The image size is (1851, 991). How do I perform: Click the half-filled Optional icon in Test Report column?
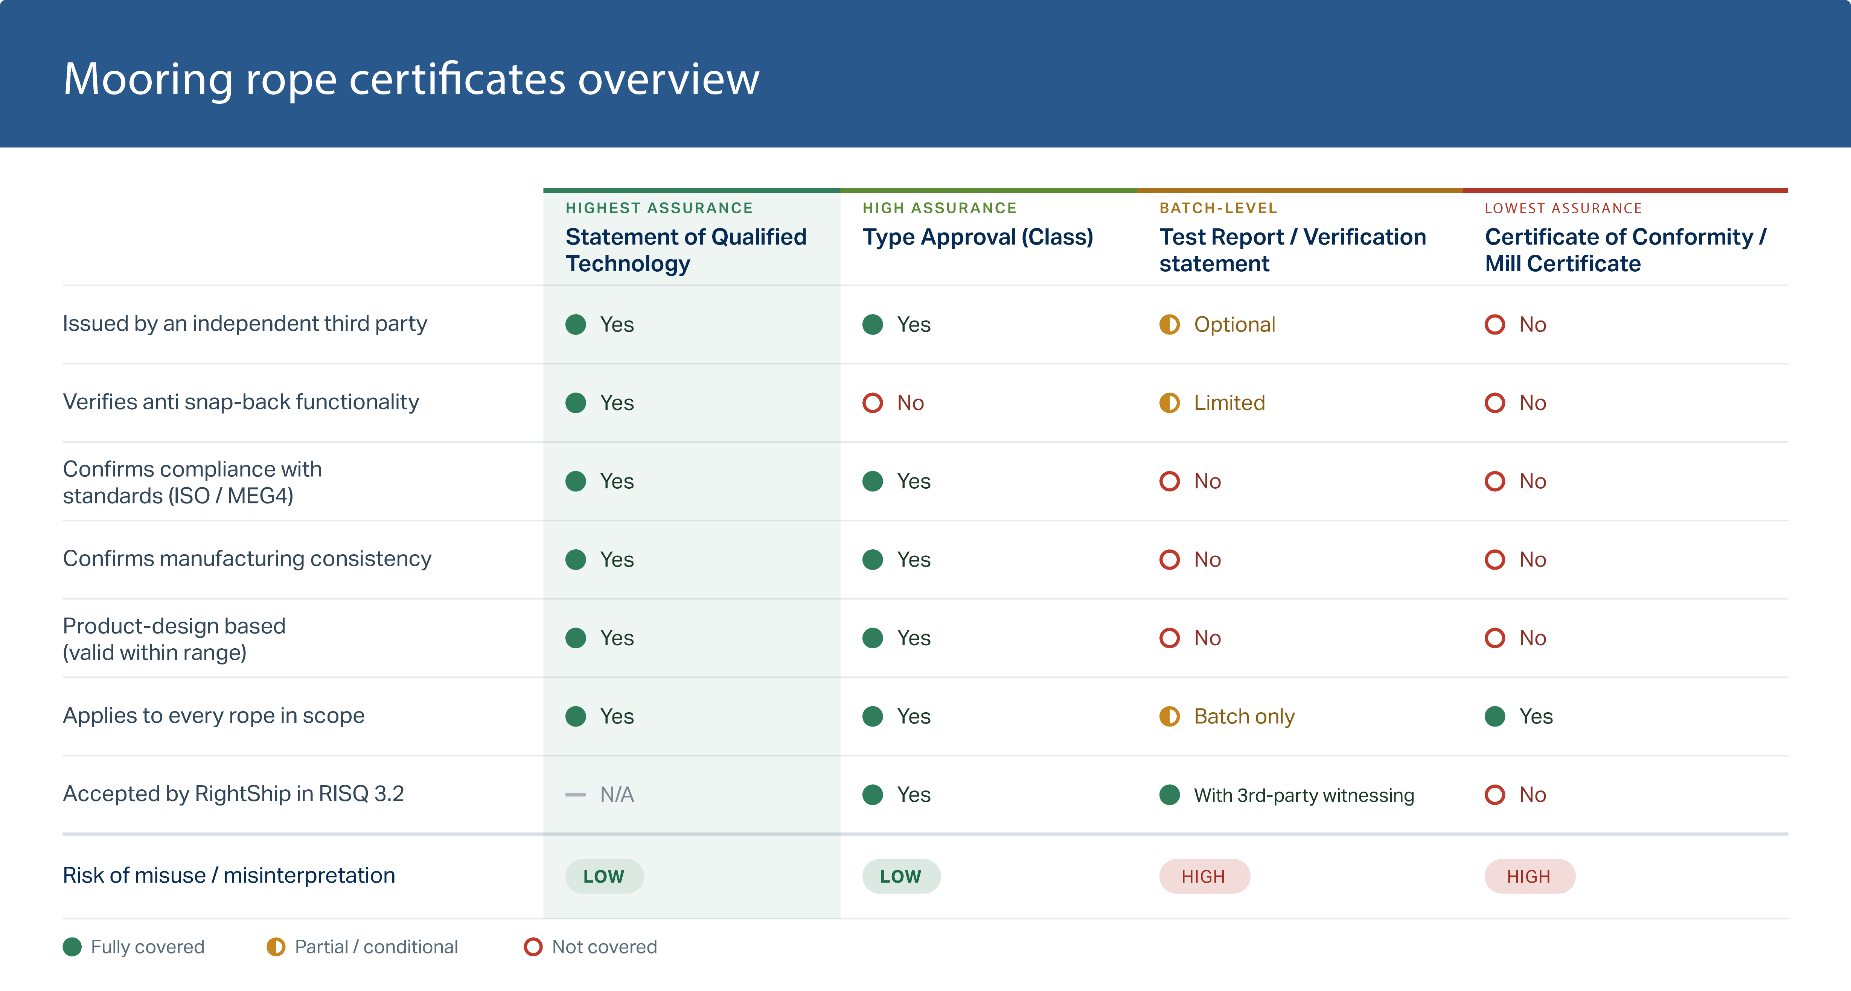click(1169, 325)
